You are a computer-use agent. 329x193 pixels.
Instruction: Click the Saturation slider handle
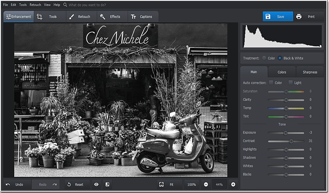point(286,91)
